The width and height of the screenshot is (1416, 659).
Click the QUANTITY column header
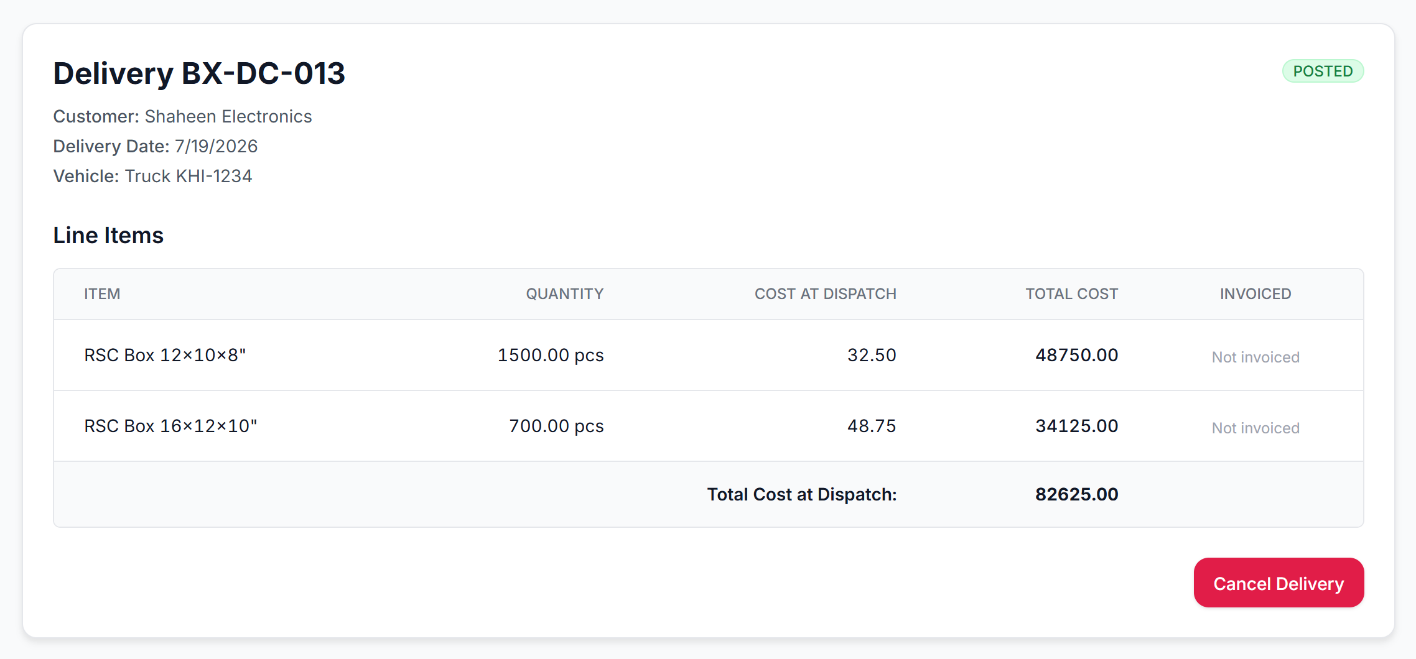point(565,293)
